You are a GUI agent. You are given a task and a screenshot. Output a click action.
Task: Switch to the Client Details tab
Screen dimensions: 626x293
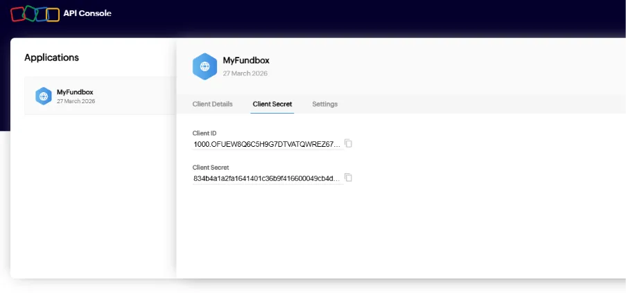coord(212,104)
